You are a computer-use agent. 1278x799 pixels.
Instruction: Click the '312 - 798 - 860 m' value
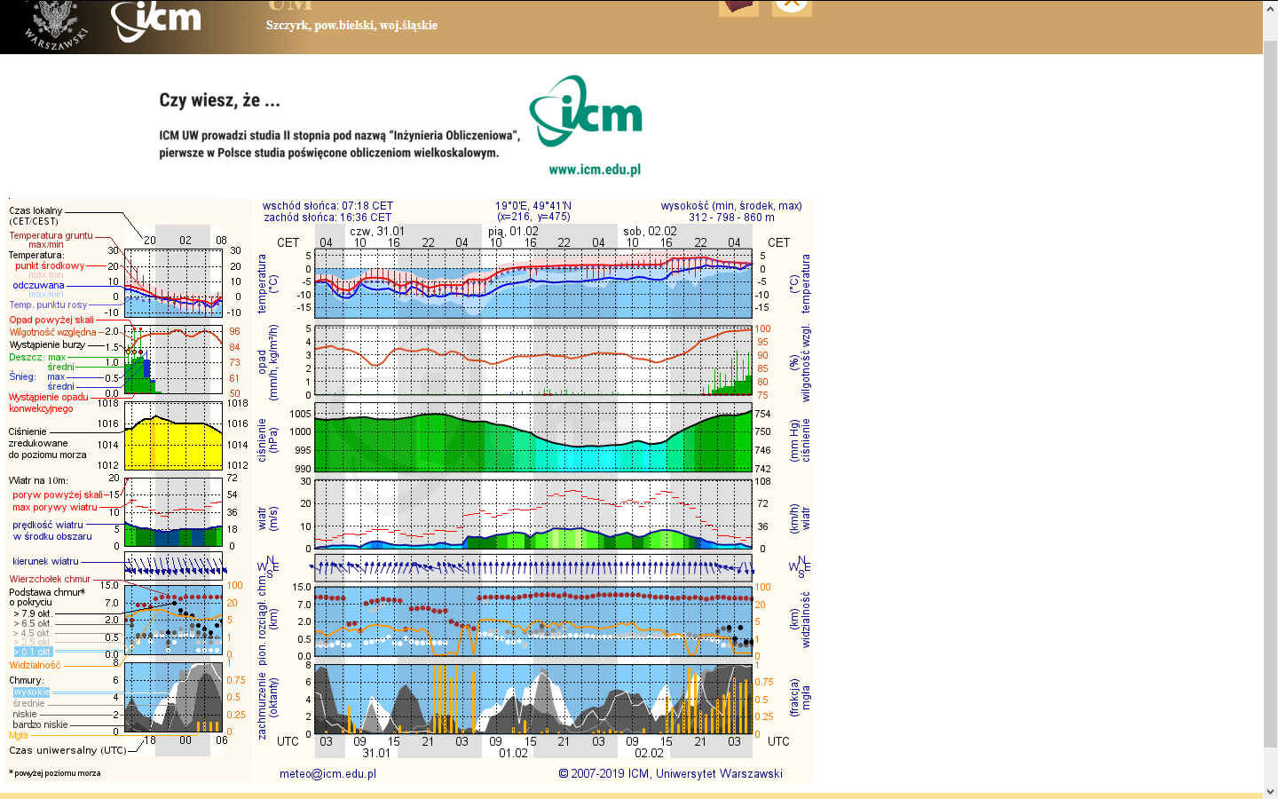tap(731, 218)
